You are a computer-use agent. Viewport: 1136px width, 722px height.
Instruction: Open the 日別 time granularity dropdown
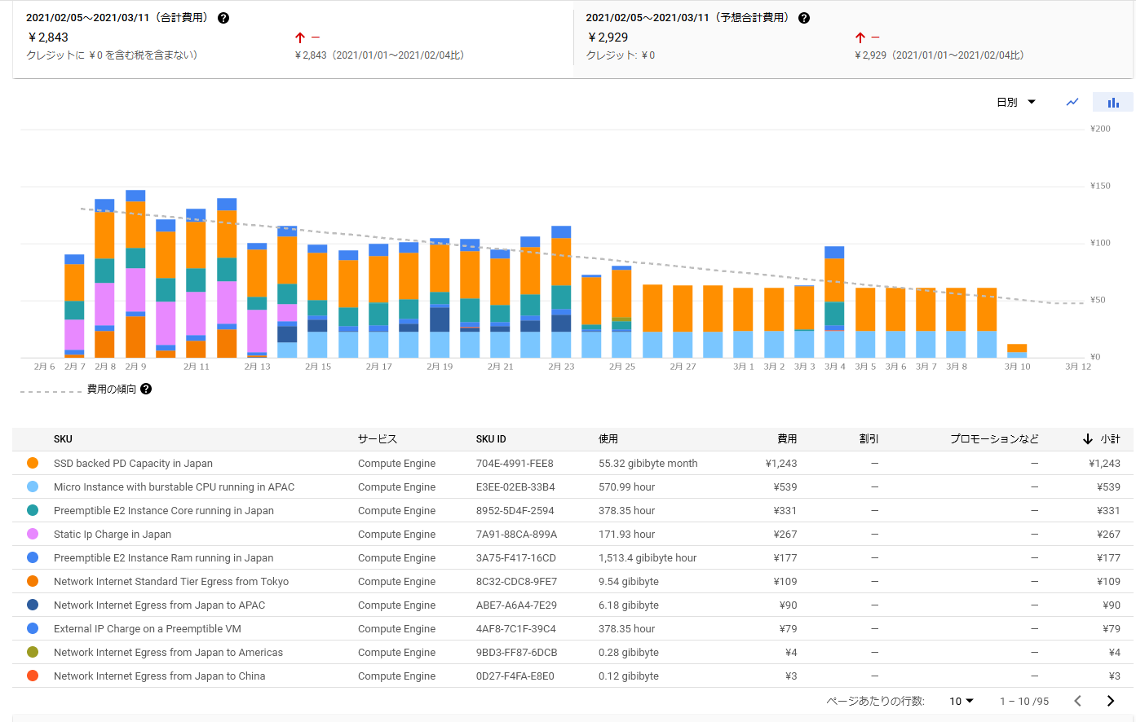pos(1016,102)
